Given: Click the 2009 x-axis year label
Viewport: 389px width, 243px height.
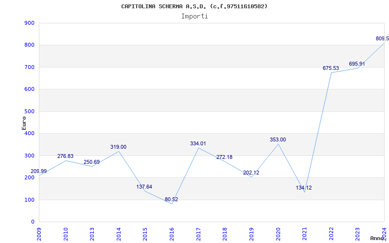Looking at the screenshot, I should click(39, 235).
